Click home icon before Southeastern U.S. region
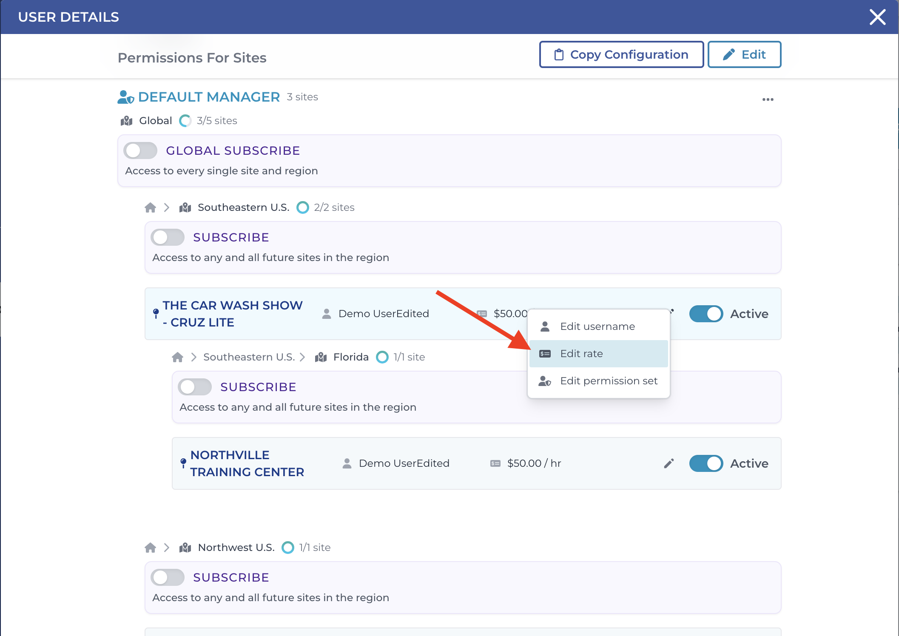The image size is (899, 636). [150, 207]
